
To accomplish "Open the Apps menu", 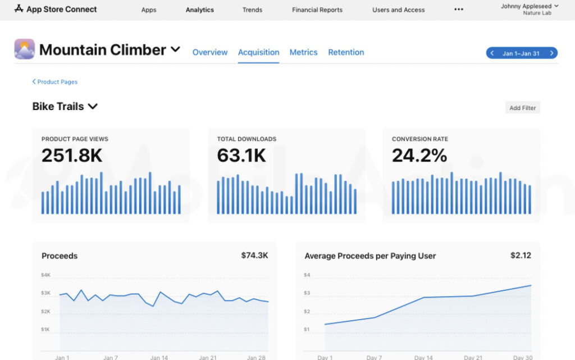I will click(x=149, y=10).
